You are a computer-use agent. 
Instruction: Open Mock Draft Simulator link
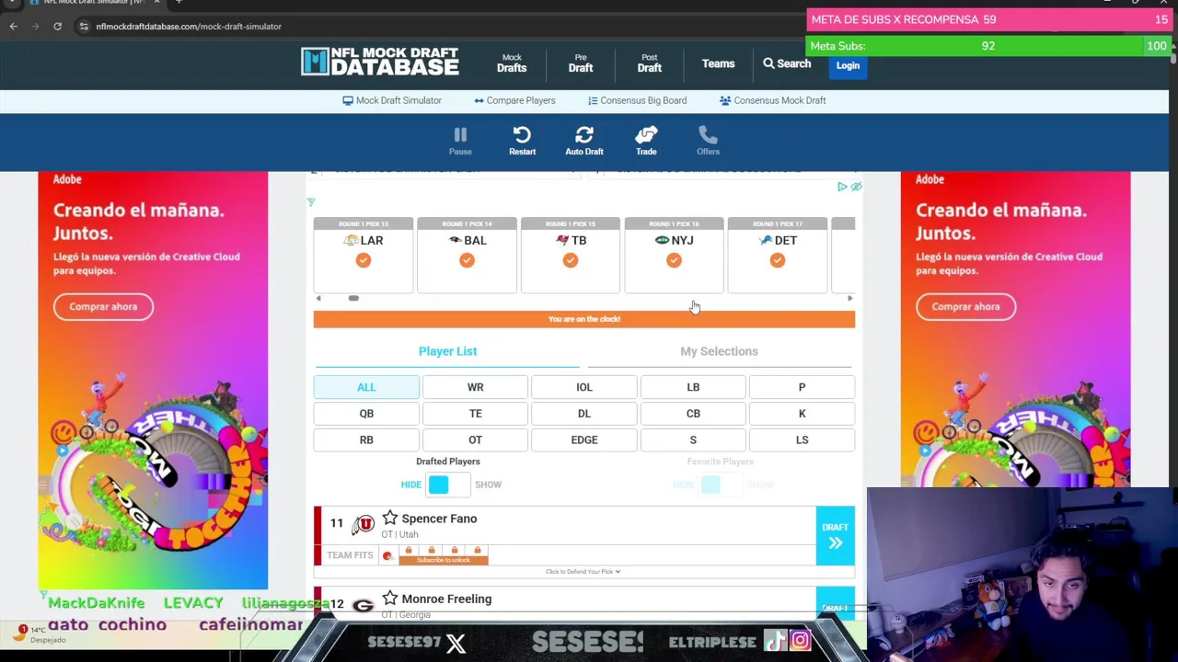(392, 100)
